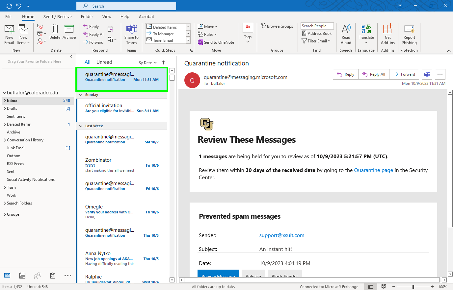453x290 pixels.
Task: Open the New Items button
Action: (x=23, y=34)
